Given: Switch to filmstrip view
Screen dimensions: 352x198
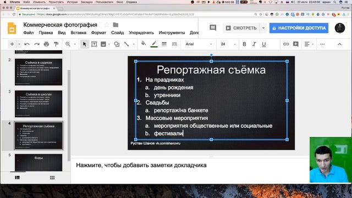Looking at the screenshot, I should pos(17,178).
